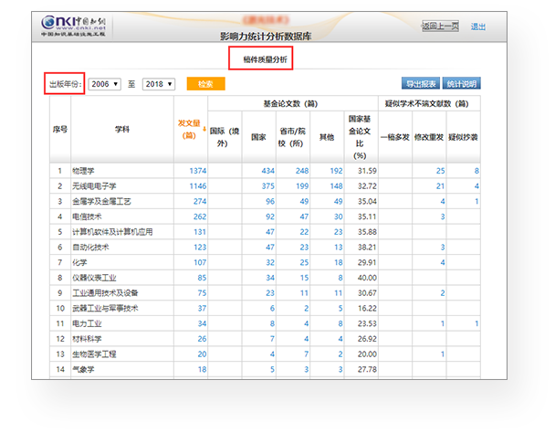Click 仪器仪表工业 ratio value 40.00
The width and height of the screenshot is (555, 433).
[367, 278]
